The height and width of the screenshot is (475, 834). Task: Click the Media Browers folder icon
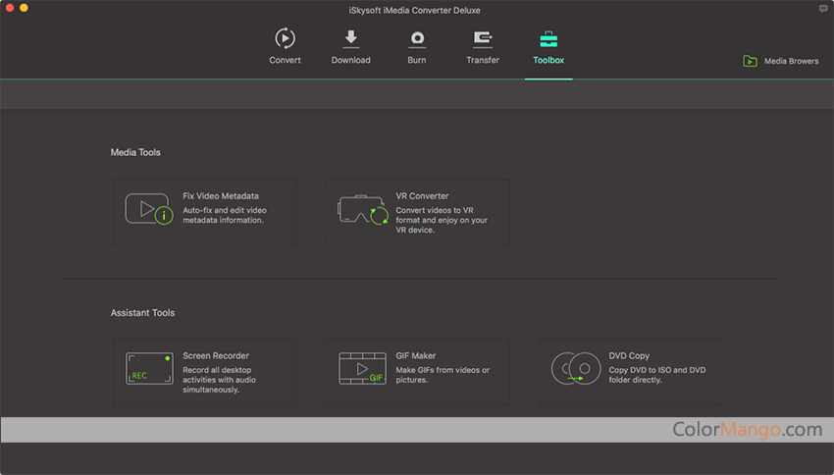[750, 61]
